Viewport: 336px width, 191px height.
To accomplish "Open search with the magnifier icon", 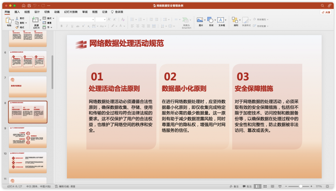I will tap(322, 6).
